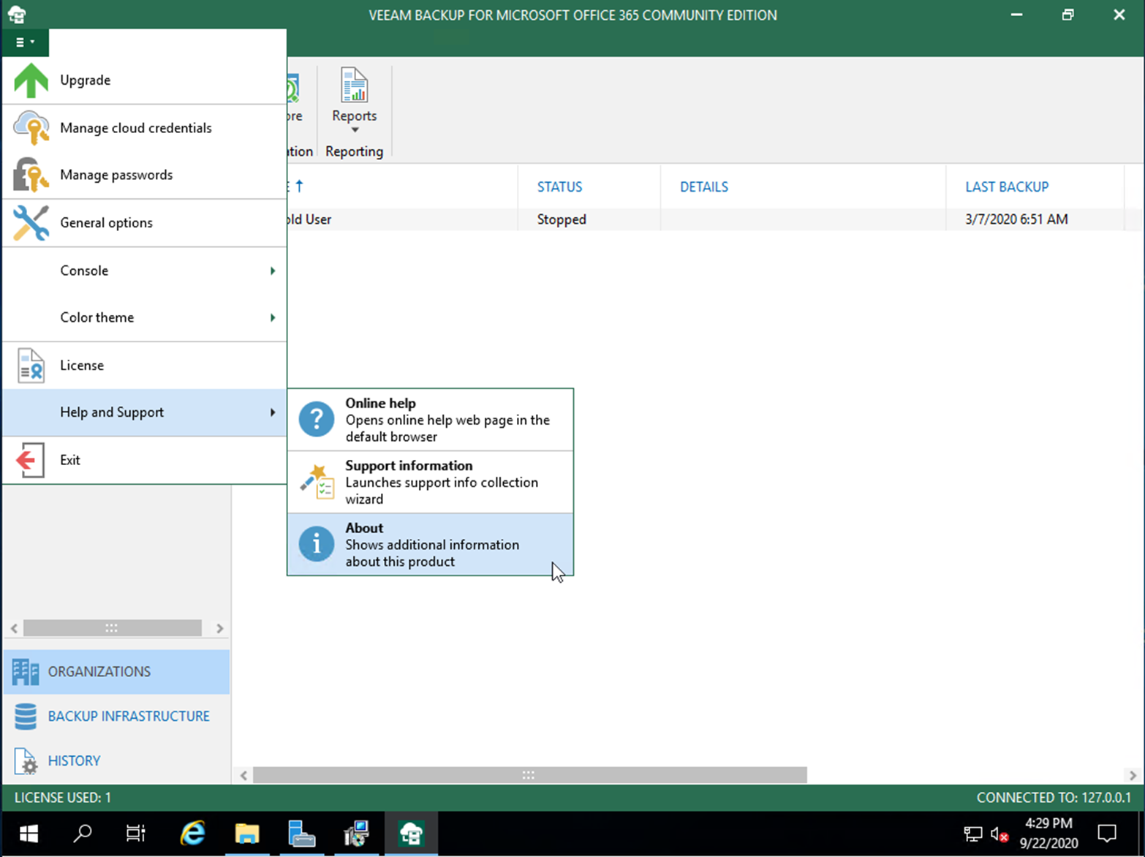Click the navigation pane horizontal scrollbar thumb
The image size is (1145, 857).
[x=112, y=628]
